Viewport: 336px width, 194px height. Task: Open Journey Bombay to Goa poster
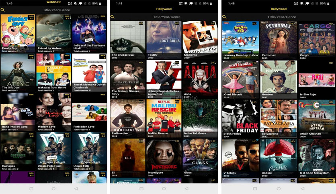click(240, 40)
